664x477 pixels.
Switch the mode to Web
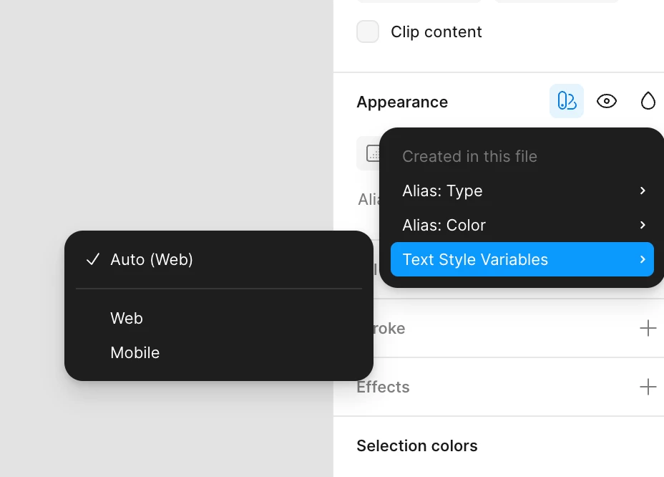[x=127, y=318]
